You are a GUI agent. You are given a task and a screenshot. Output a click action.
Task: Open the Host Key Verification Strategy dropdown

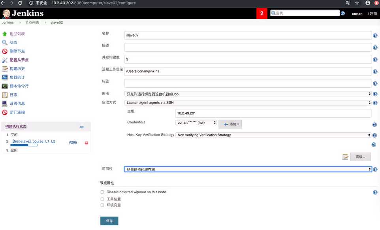273,135
